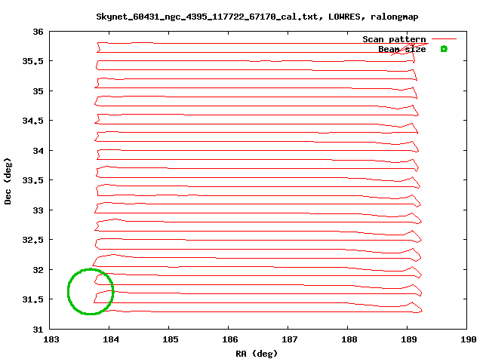Click the x-axis tick label 185
The height and width of the screenshot is (362, 483).
coord(171,339)
